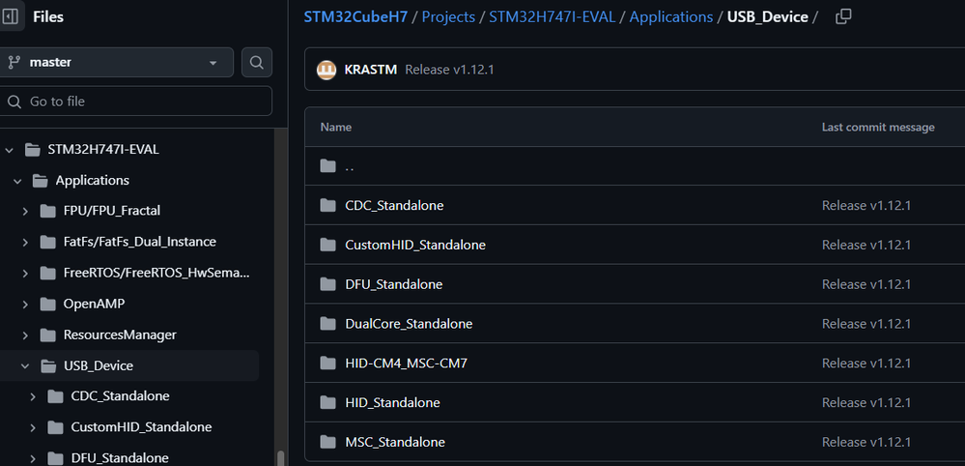This screenshot has height=466, width=965.
Task: Collapse the STM32H747I-EVAL tree folder
Action: tap(10, 150)
